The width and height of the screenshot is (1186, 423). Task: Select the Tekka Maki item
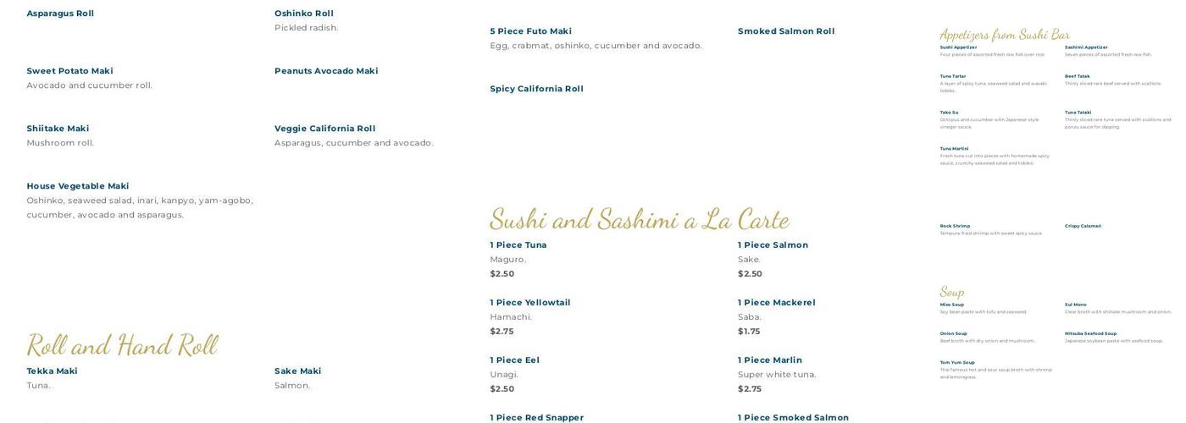click(52, 371)
